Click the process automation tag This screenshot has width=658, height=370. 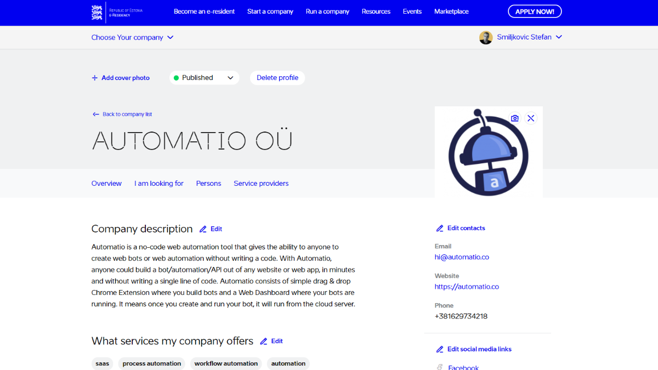pyautogui.click(x=152, y=363)
